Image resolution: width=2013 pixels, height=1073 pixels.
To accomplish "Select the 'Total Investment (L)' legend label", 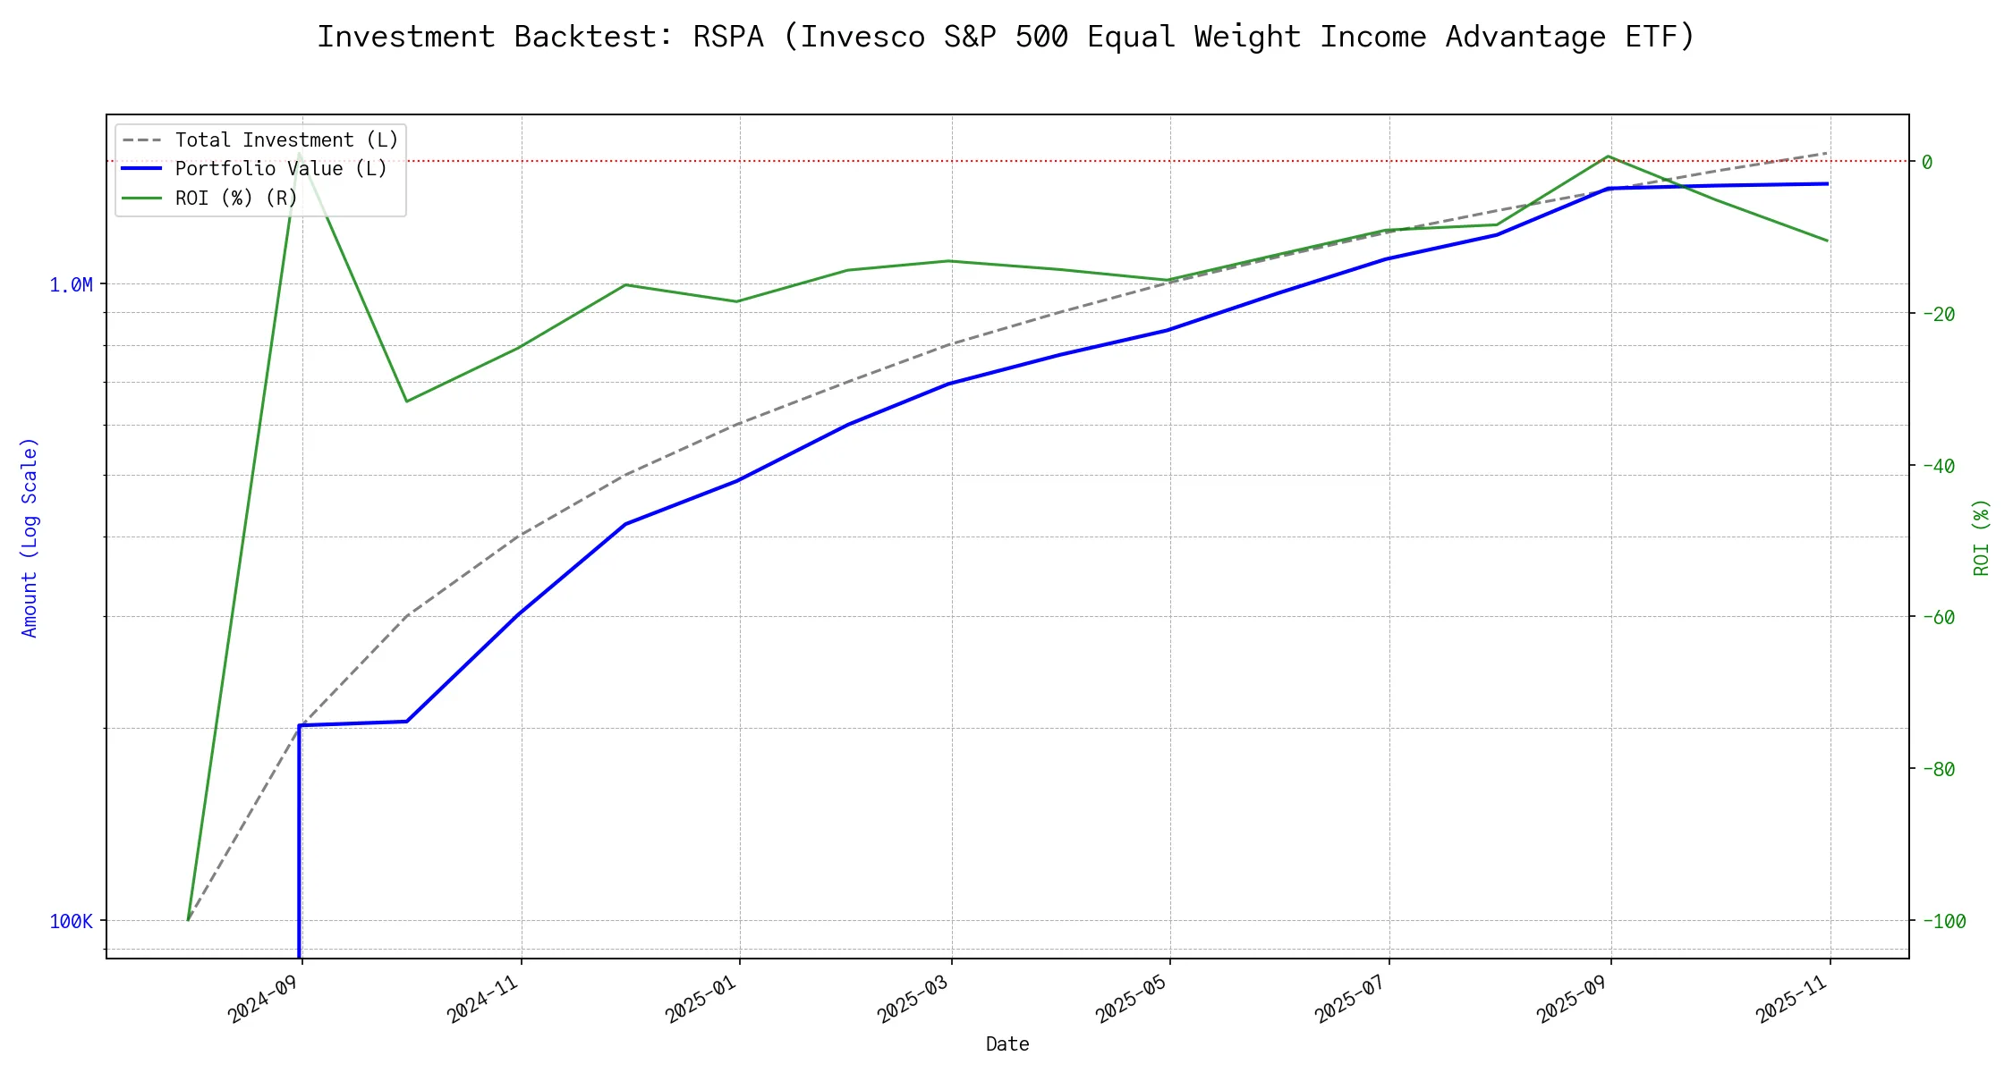I will 286,140.
